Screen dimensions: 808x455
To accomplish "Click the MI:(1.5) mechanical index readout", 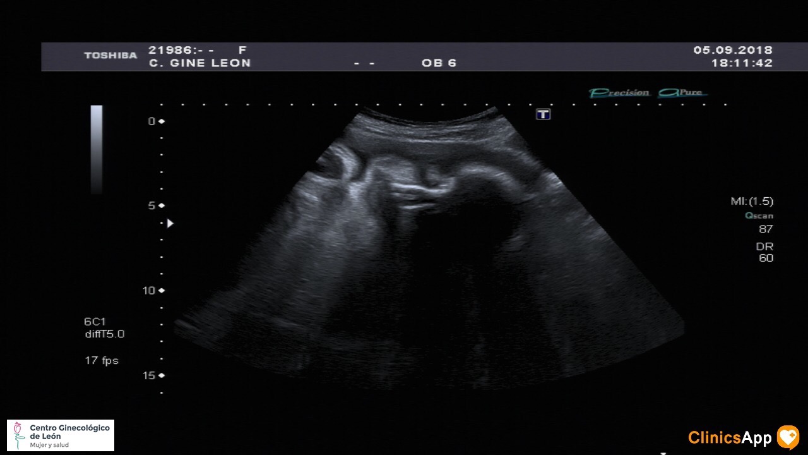I will pos(751,202).
